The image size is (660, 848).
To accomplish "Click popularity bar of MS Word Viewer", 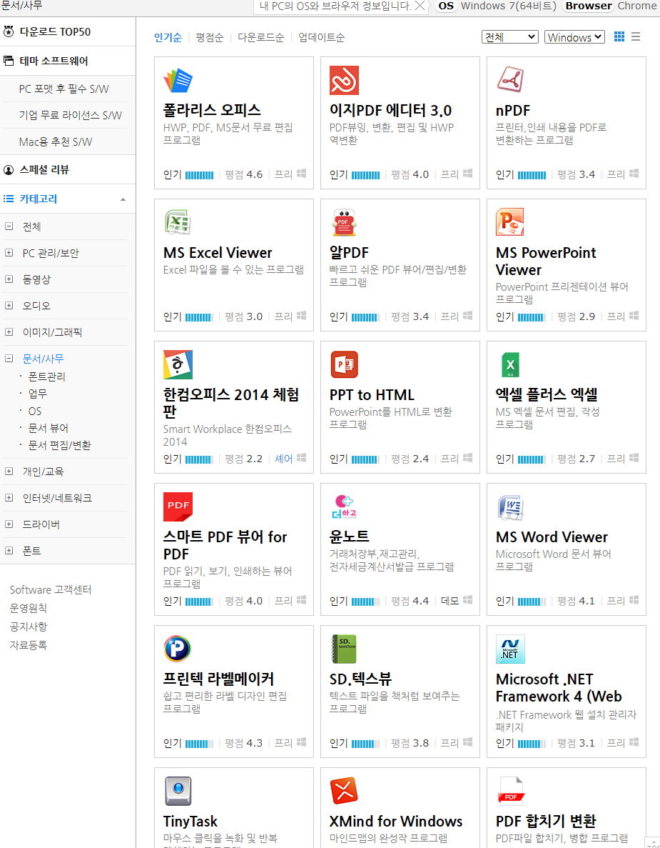I will tap(532, 602).
